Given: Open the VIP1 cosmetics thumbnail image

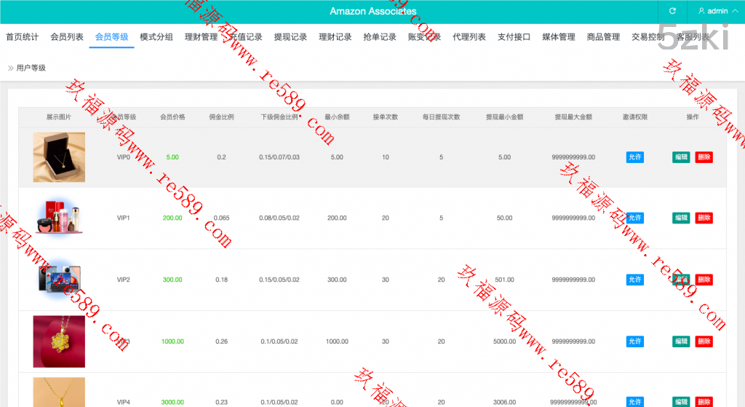Looking at the screenshot, I should [x=59, y=218].
